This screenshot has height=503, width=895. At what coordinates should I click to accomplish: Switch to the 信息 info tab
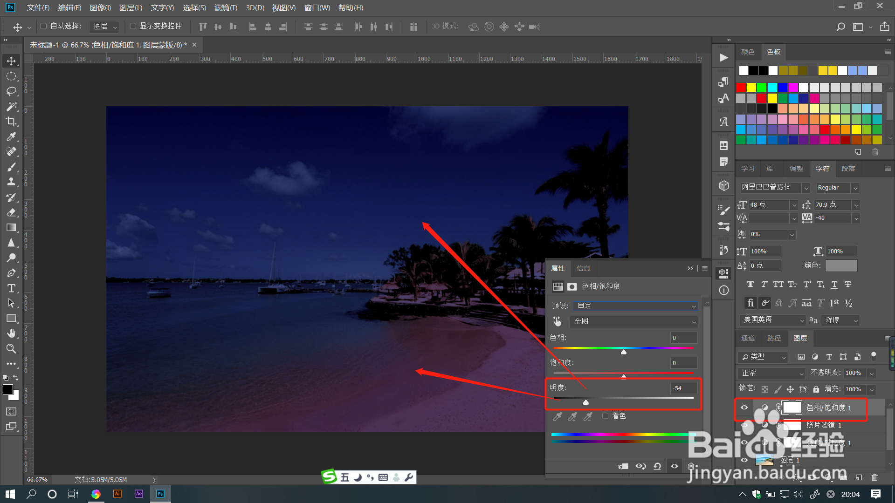(x=583, y=268)
